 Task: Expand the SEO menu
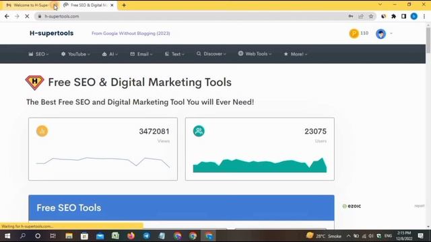tap(38, 54)
